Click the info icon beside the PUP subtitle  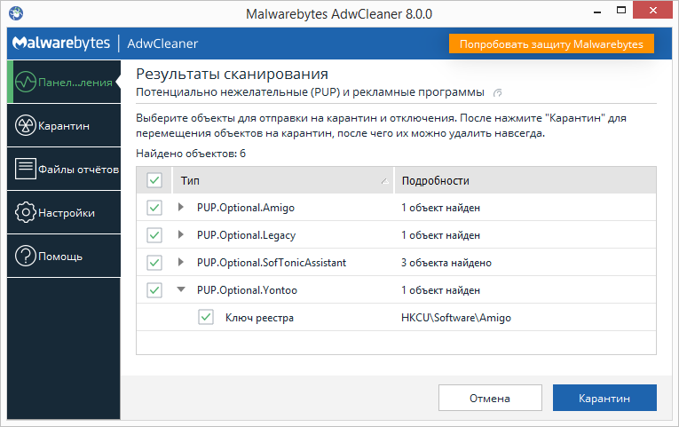498,92
